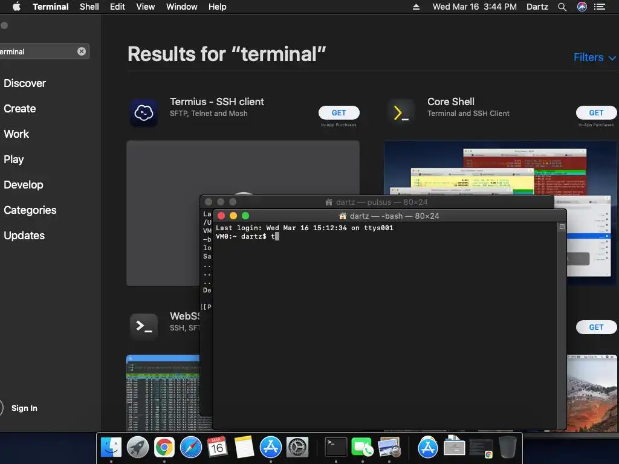Viewport: 619px width, 464px height.
Task: Open the Shell menu
Action: 89,7
